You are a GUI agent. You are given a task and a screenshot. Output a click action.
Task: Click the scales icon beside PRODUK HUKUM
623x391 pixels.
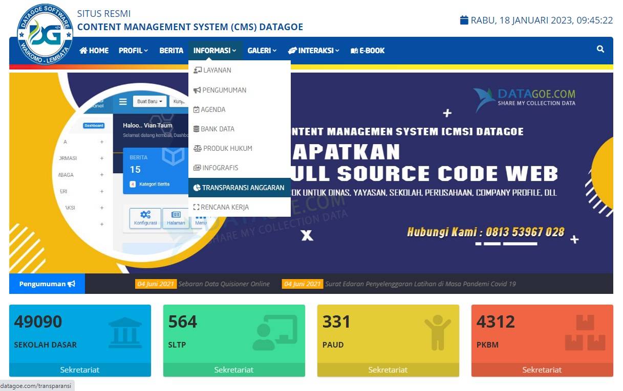pos(198,148)
